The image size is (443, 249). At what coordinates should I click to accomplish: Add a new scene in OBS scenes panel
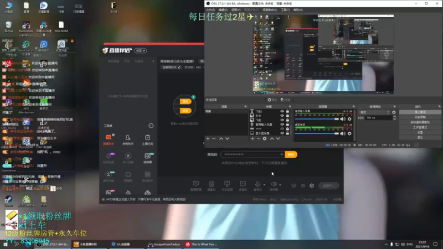pos(208,139)
